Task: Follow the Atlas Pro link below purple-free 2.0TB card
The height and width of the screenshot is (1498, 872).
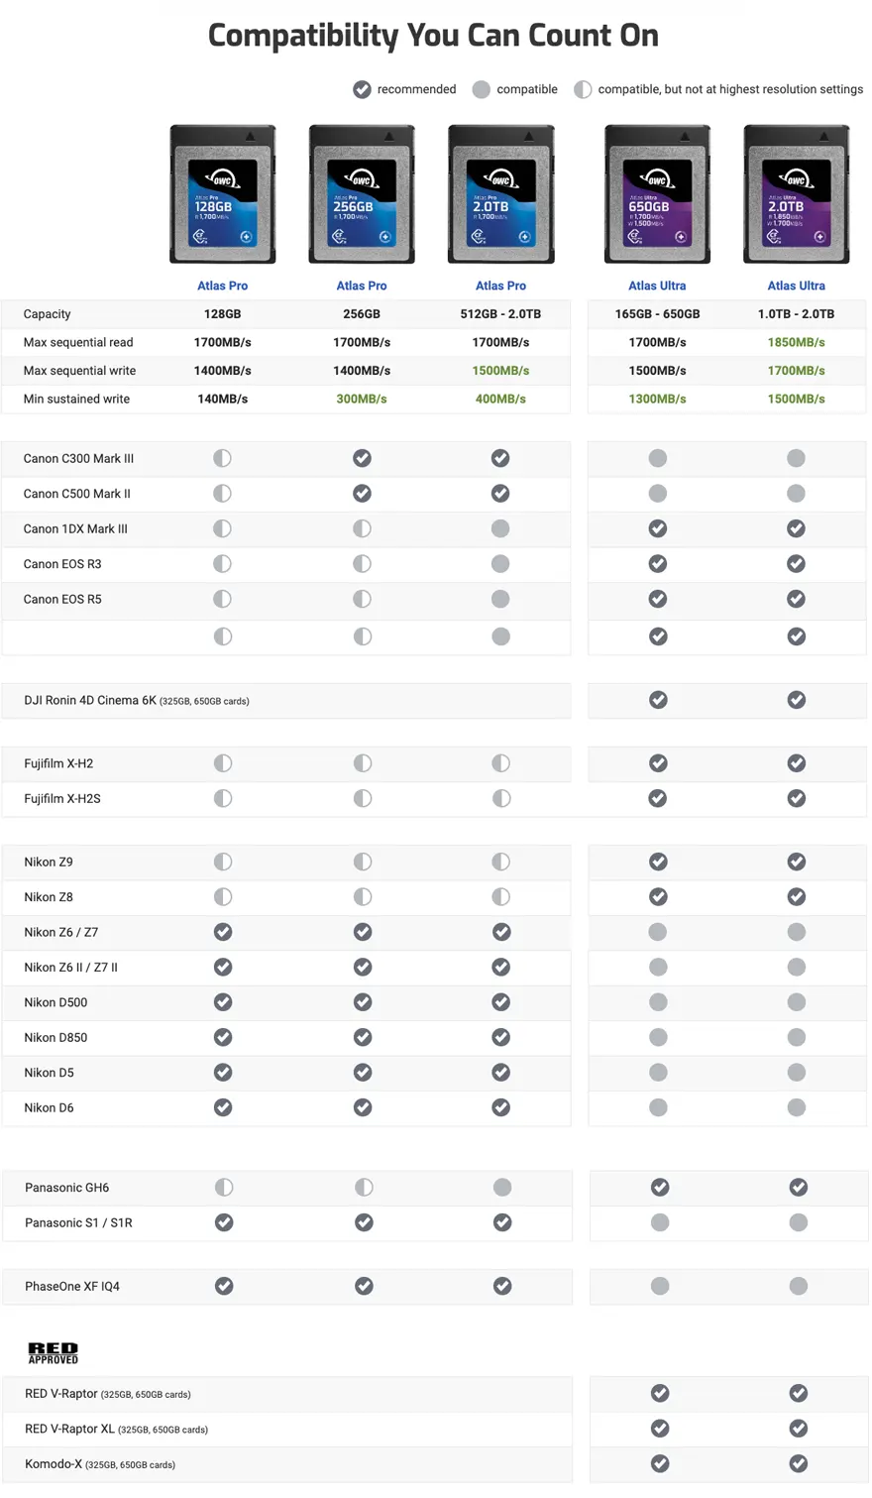Action: coord(500,286)
